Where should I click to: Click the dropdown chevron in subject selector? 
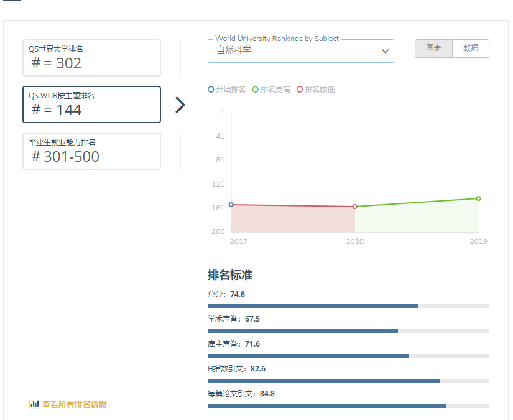pyautogui.click(x=385, y=52)
